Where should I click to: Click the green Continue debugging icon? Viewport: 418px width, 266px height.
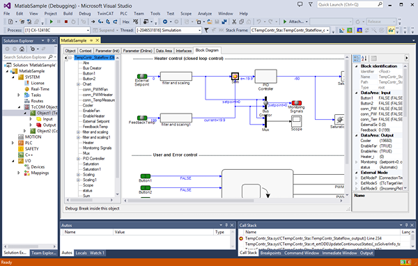52,22
